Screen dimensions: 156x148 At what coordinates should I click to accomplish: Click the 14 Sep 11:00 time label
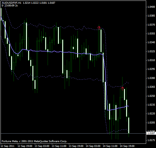click(110, 146)
